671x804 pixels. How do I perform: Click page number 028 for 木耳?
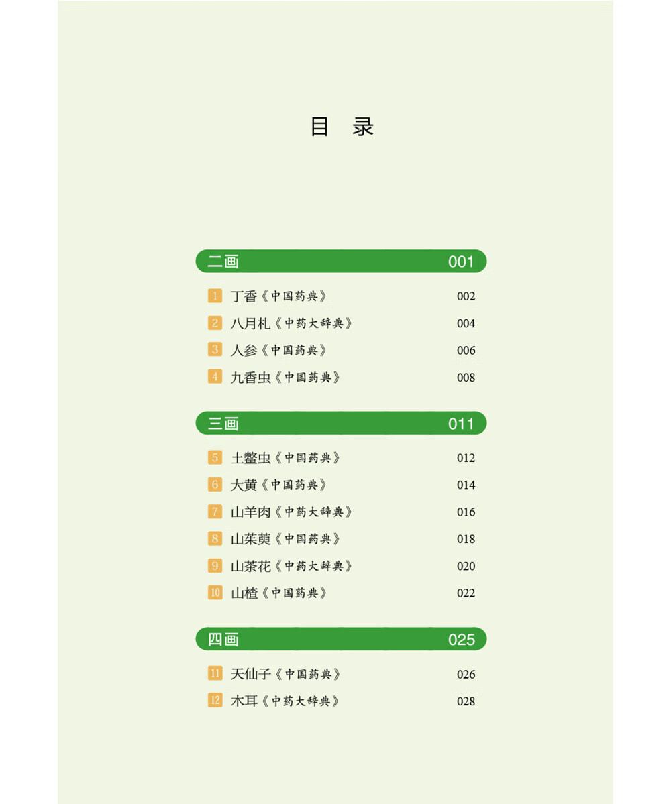point(466,701)
